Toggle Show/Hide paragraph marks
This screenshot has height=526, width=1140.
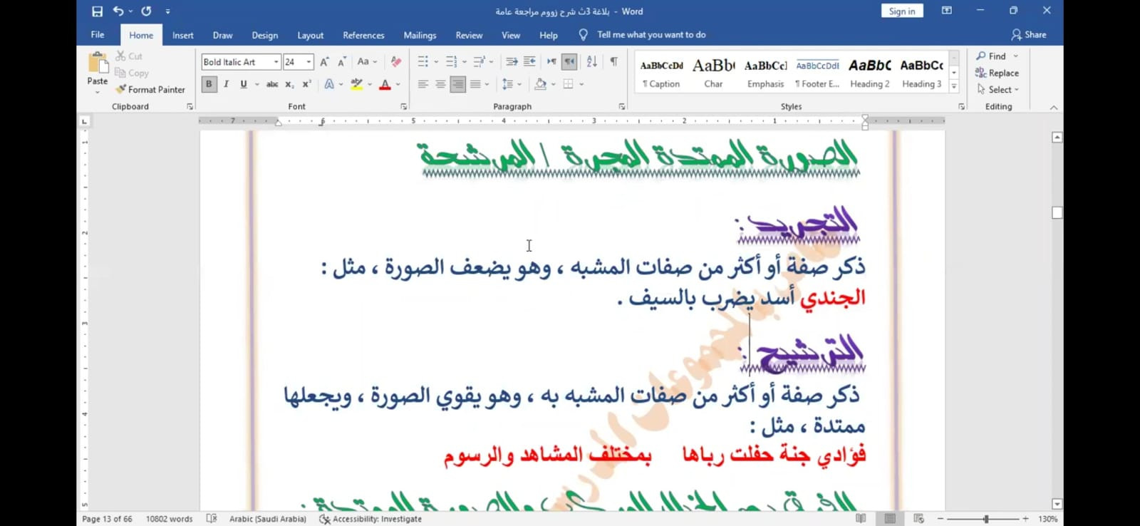pos(613,62)
